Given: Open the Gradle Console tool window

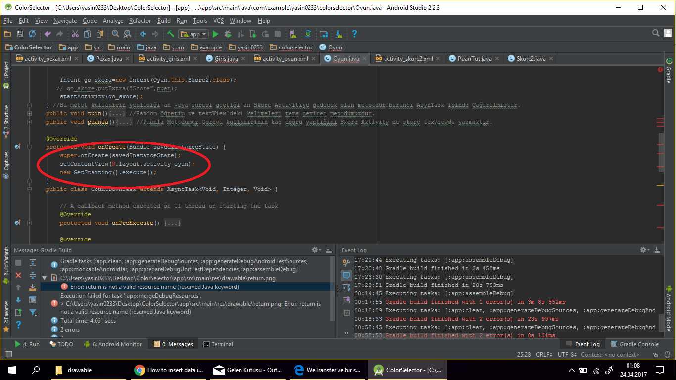Looking at the screenshot, I should (635, 344).
